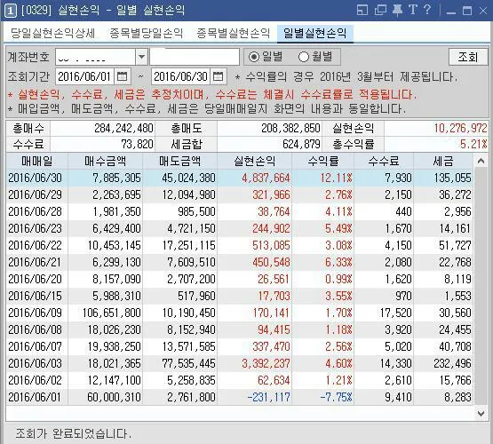Click the font size T icon
The width and height of the screenshot is (493, 444).
(412, 10)
